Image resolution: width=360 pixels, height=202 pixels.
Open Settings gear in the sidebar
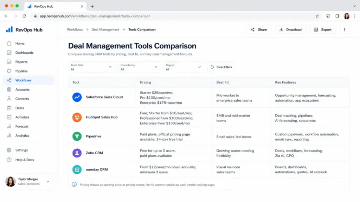coord(9,150)
